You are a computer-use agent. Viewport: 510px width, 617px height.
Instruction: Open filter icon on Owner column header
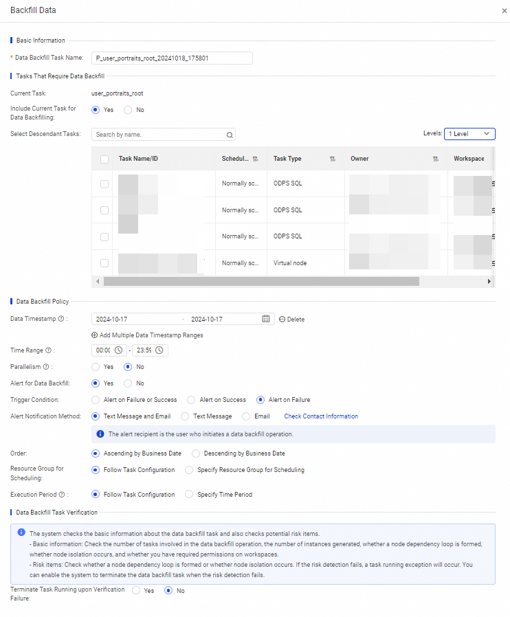[436, 159]
